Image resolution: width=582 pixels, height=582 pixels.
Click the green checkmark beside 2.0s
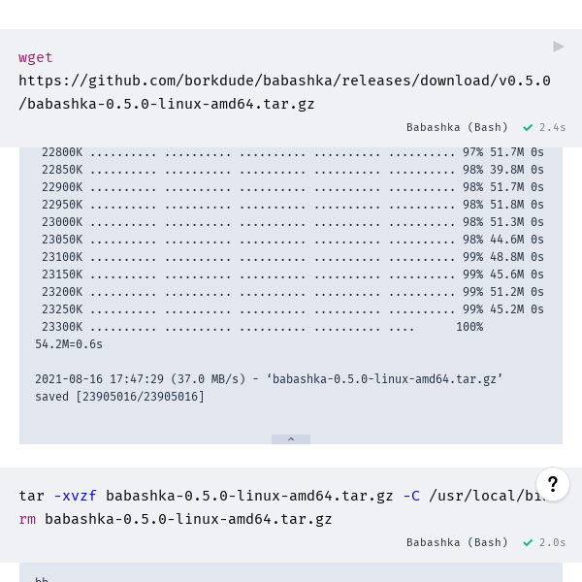[x=528, y=543]
